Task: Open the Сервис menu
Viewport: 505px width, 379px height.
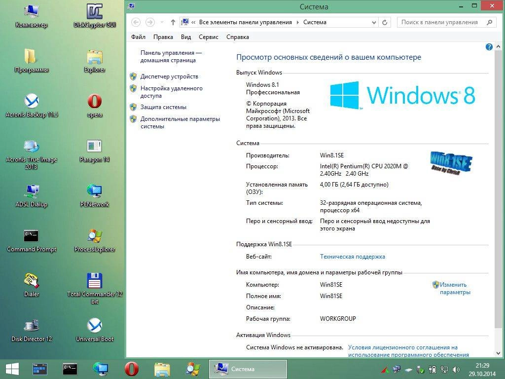Action: [x=209, y=37]
